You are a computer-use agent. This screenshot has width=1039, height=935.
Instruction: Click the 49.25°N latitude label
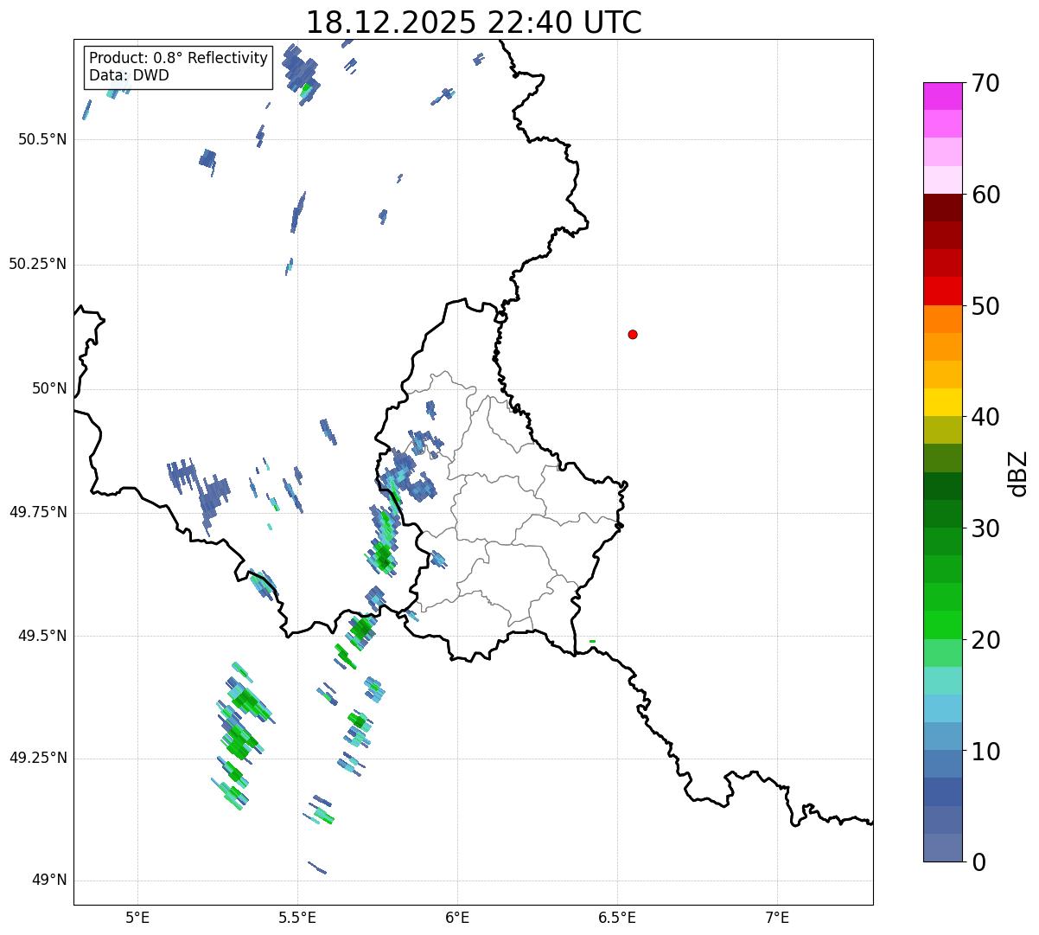tap(37, 758)
